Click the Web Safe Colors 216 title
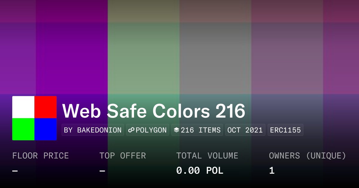This screenshot has height=188, width=359. coord(154,111)
